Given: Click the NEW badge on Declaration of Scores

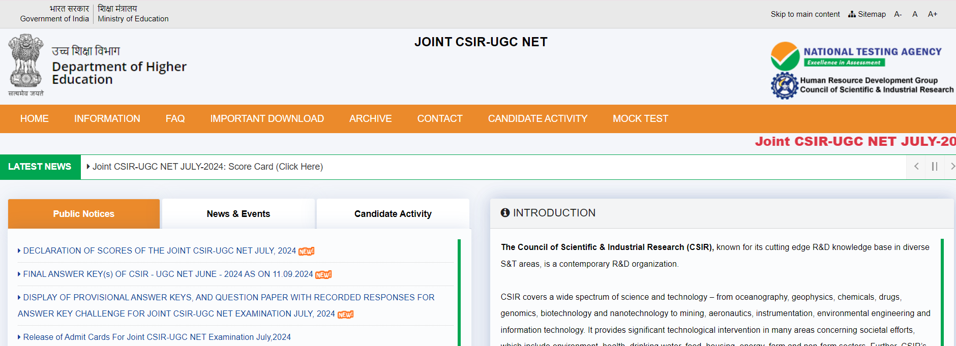Looking at the screenshot, I should pos(306,251).
